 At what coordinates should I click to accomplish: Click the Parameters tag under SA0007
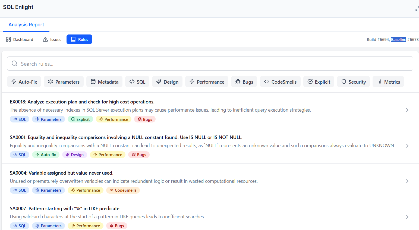pyautogui.click(x=48, y=226)
